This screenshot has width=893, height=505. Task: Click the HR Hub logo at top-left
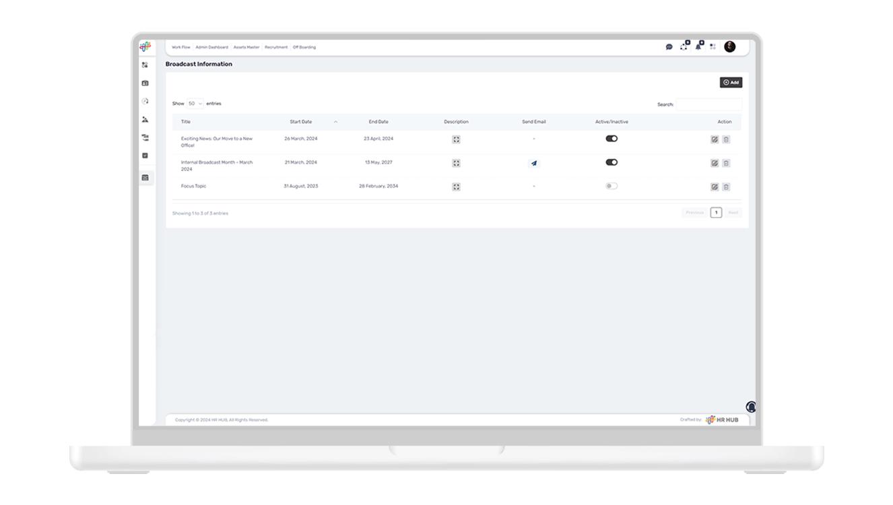(145, 46)
